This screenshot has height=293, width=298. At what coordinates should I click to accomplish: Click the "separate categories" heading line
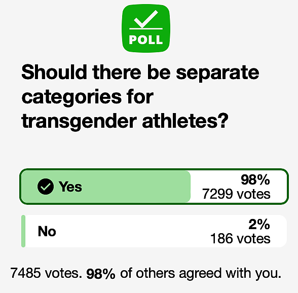pos(140,85)
